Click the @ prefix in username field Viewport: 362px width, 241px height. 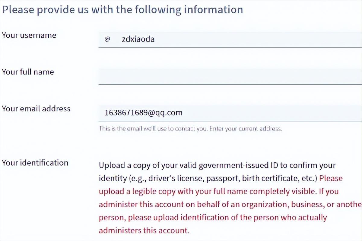[x=107, y=39]
